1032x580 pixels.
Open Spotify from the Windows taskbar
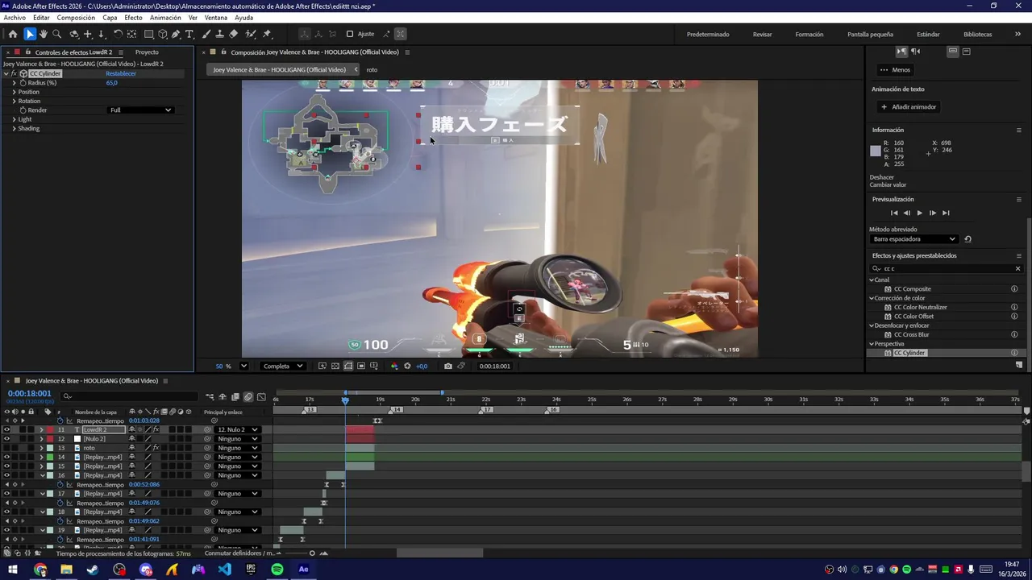tap(277, 570)
